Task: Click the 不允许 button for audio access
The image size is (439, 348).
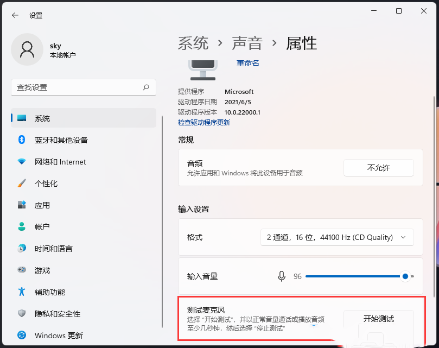Action: click(378, 168)
